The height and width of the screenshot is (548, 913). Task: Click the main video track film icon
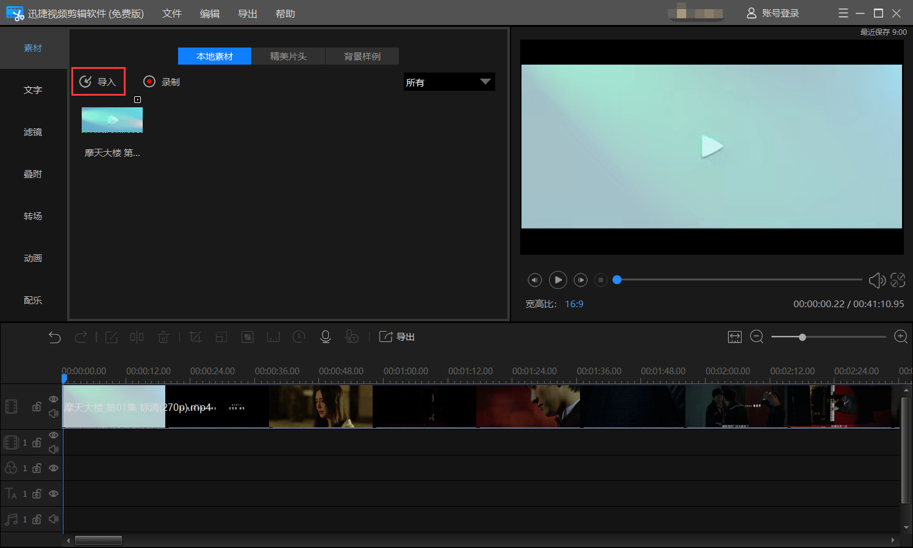click(12, 407)
